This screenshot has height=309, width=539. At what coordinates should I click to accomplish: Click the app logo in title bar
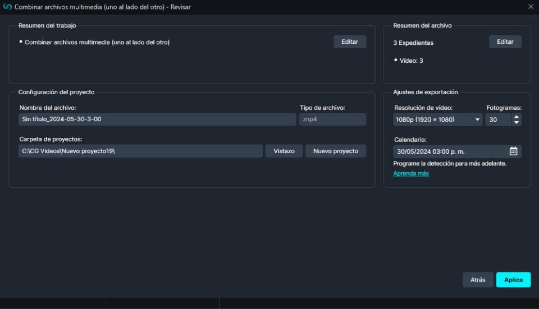(x=7, y=7)
